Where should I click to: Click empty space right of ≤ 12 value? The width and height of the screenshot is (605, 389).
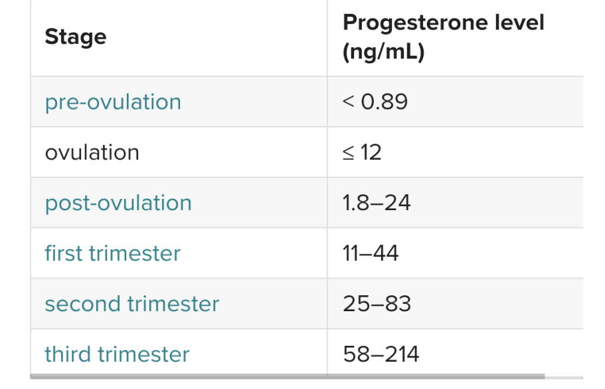[x=482, y=152]
